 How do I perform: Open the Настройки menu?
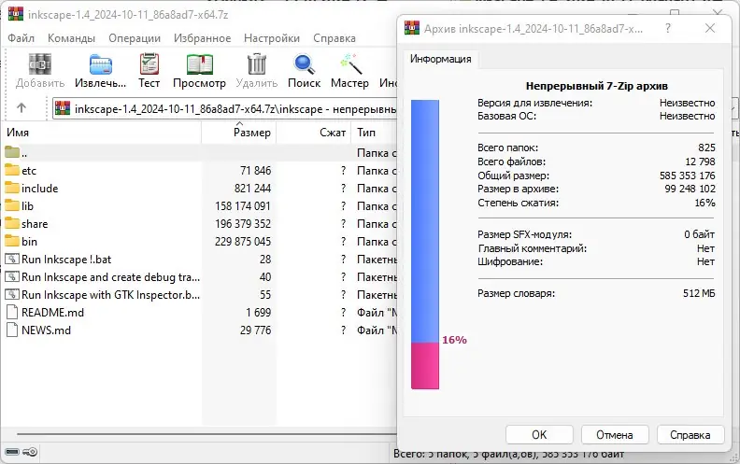click(x=272, y=38)
